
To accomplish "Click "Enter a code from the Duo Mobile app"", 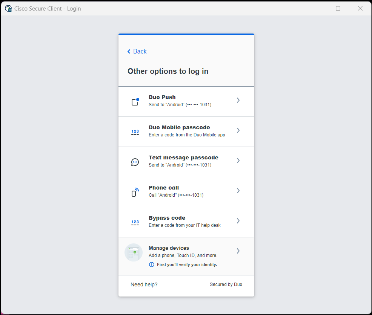I will coord(187,135).
